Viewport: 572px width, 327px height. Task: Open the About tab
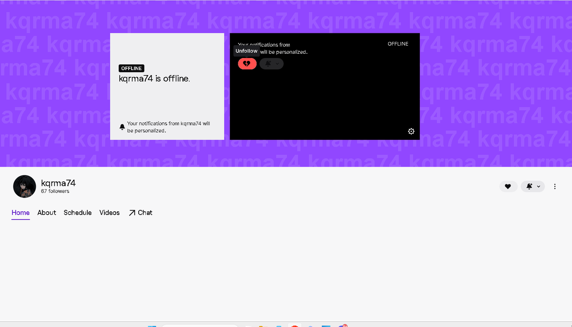(47, 213)
